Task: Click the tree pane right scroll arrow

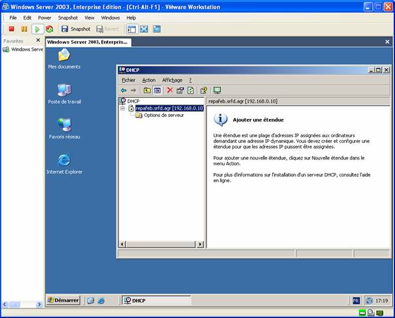Action: [200, 244]
